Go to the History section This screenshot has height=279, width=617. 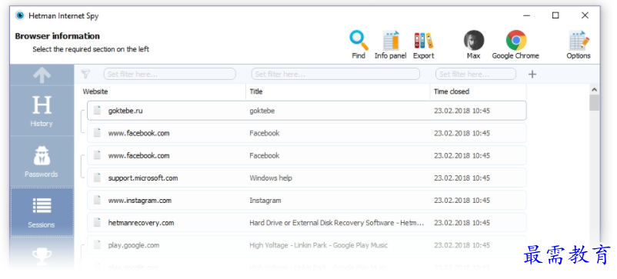42,111
